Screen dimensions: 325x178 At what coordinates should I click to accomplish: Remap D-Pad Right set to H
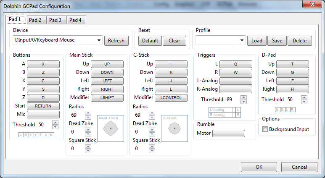click(x=293, y=89)
